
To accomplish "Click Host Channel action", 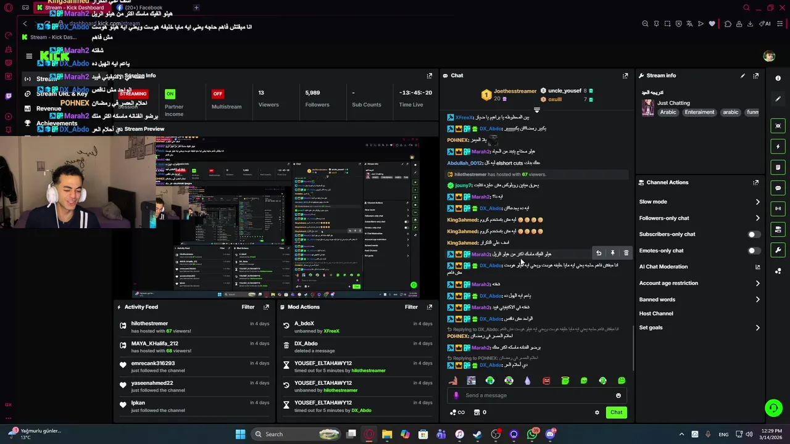I will coord(656,314).
